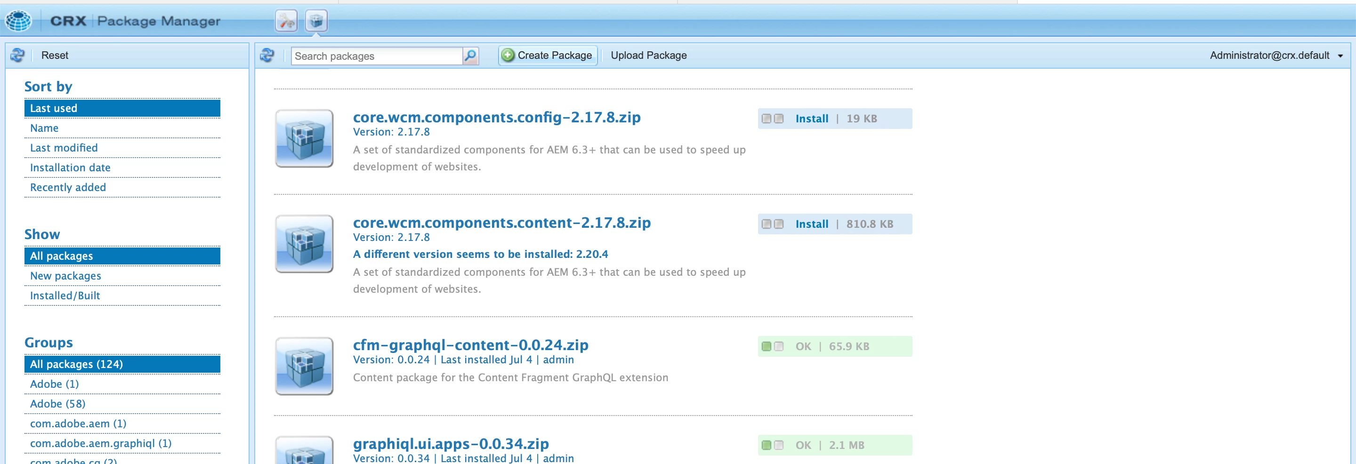Viewport: 1356px width, 464px height.
Task: Show All packages filter
Action: pos(122,256)
